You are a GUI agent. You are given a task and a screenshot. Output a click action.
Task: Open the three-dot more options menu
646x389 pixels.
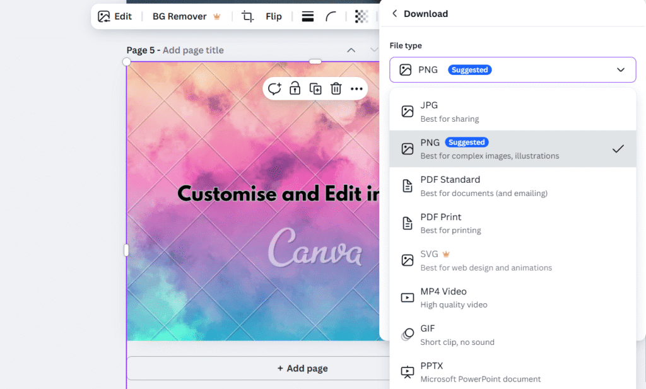click(356, 88)
